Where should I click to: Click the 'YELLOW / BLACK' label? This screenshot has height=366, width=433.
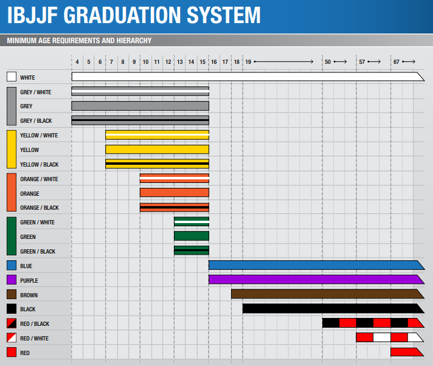[39, 165]
